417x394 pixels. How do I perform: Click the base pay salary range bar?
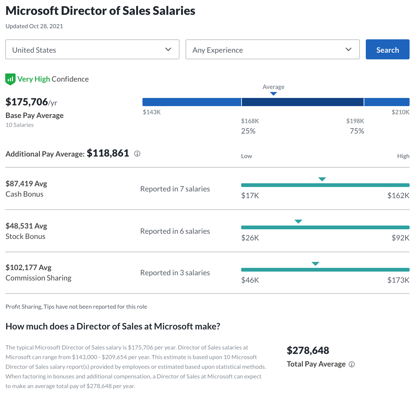pyautogui.click(x=276, y=102)
